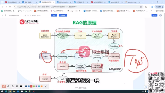The image size is (165, 93).
Task: Bookmark this page with the star icon
Action: click(141, 7)
